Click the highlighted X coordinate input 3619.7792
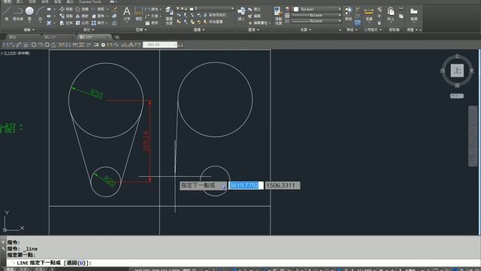This screenshot has height=271, width=481. click(x=246, y=185)
